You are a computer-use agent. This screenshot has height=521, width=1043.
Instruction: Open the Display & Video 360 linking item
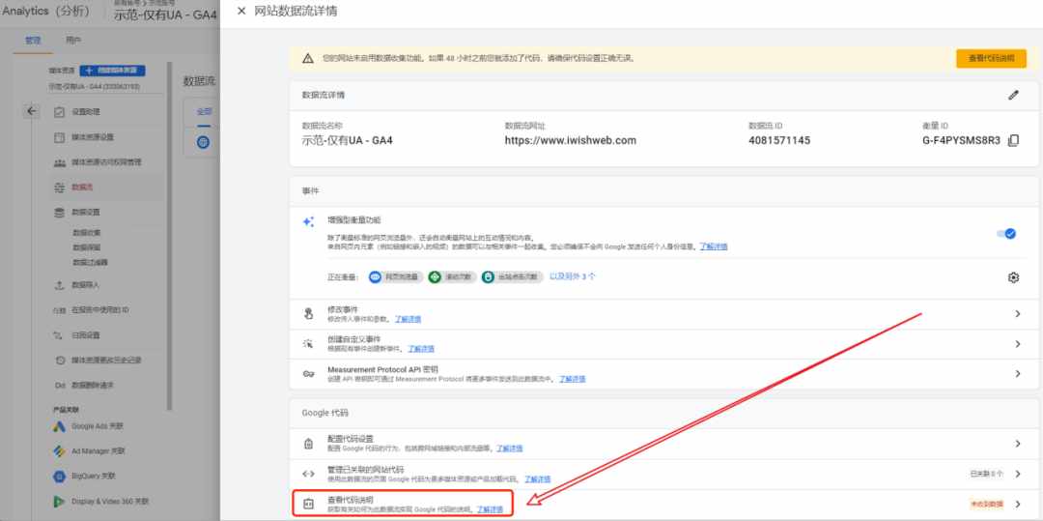click(101, 501)
